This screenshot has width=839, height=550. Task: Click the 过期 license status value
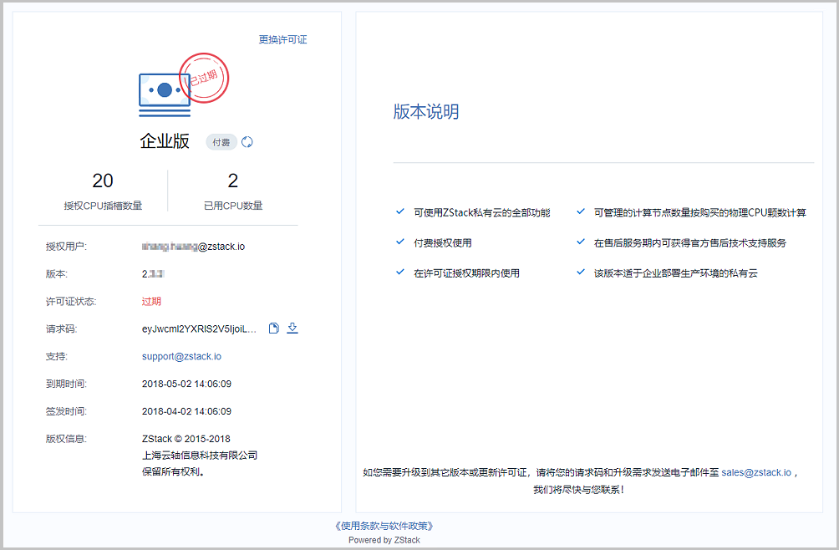pyautogui.click(x=151, y=301)
